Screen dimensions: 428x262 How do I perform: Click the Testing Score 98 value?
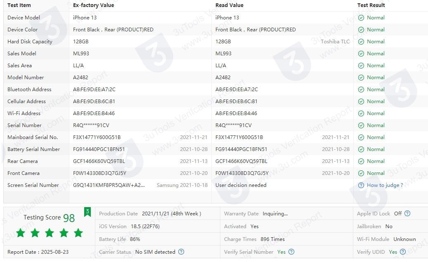[x=69, y=218]
